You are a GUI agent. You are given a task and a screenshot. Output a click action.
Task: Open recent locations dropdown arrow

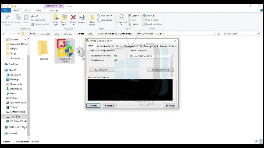pos(14,34)
